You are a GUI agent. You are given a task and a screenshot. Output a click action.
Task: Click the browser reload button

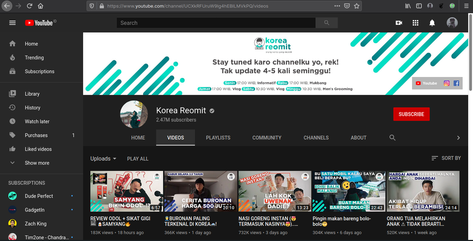[30, 6]
